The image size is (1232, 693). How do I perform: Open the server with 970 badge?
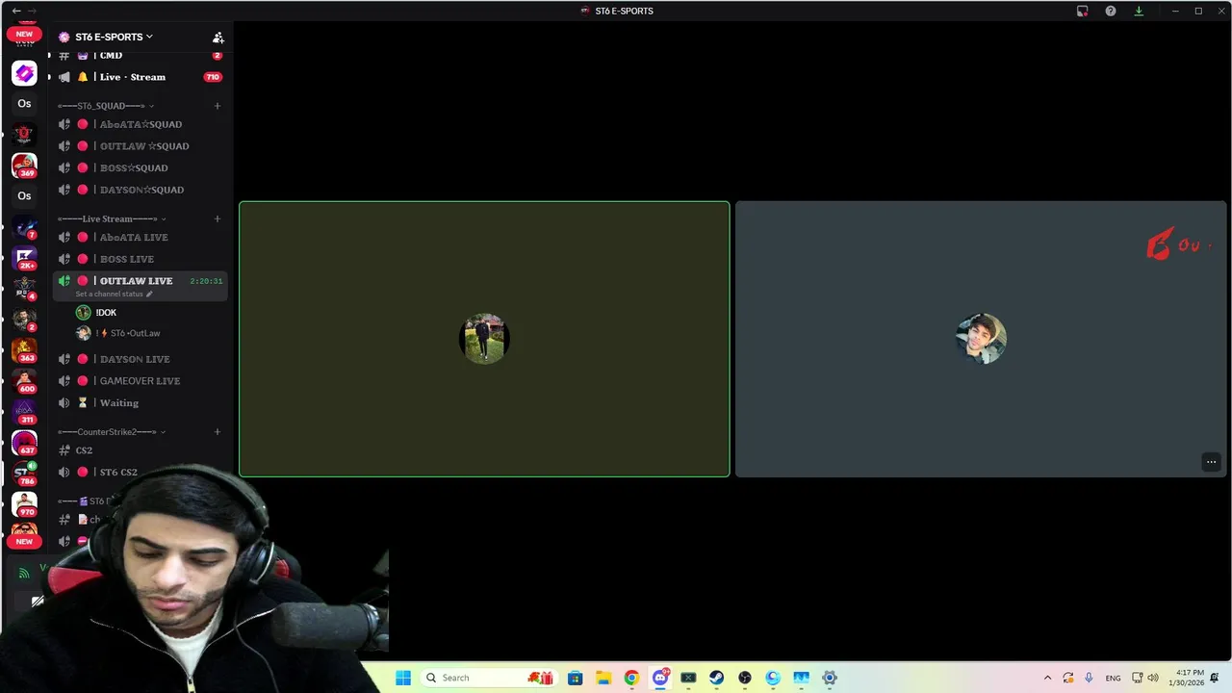[x=24, y=504]
